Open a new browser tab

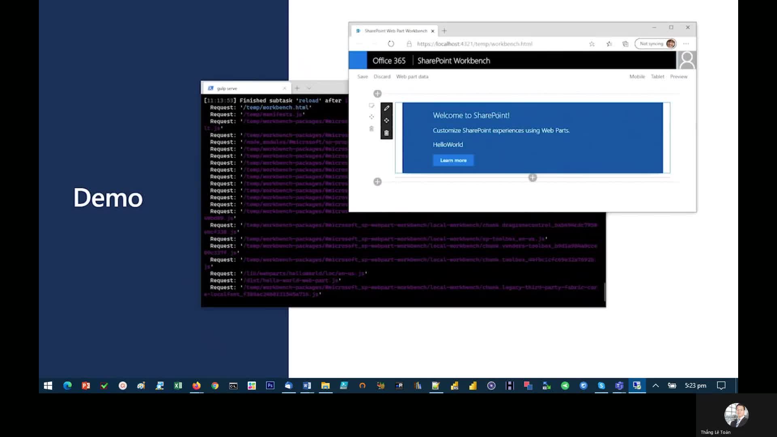(444, 31)
